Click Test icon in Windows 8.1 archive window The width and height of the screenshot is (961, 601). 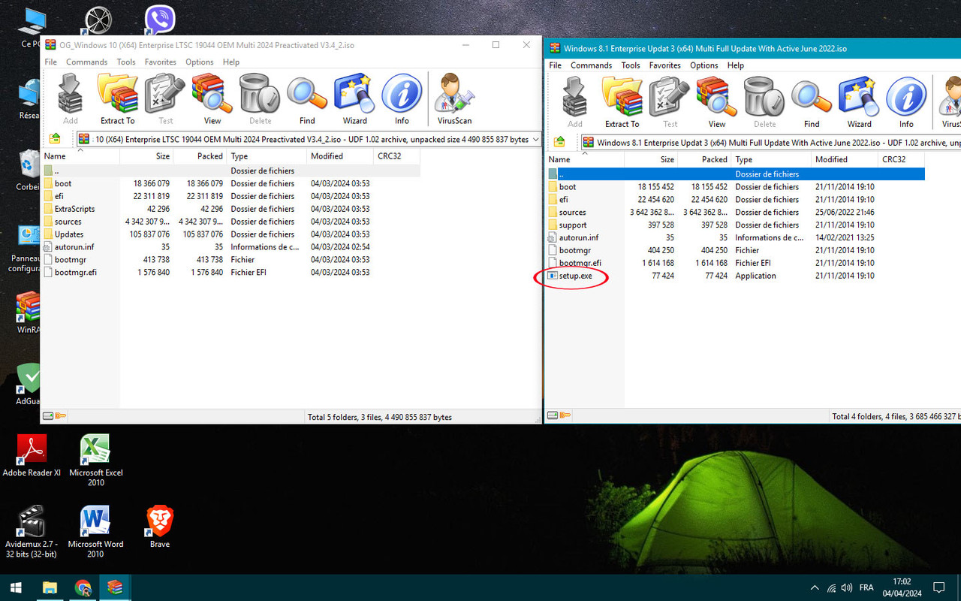pyautogui.click(x=670, y=103)
